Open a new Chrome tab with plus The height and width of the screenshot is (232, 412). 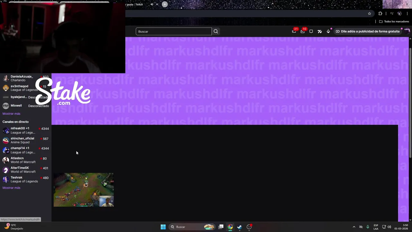click(165, 4)
